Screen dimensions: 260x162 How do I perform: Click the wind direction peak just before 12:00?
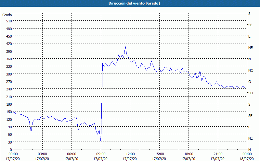click(125, 47)
